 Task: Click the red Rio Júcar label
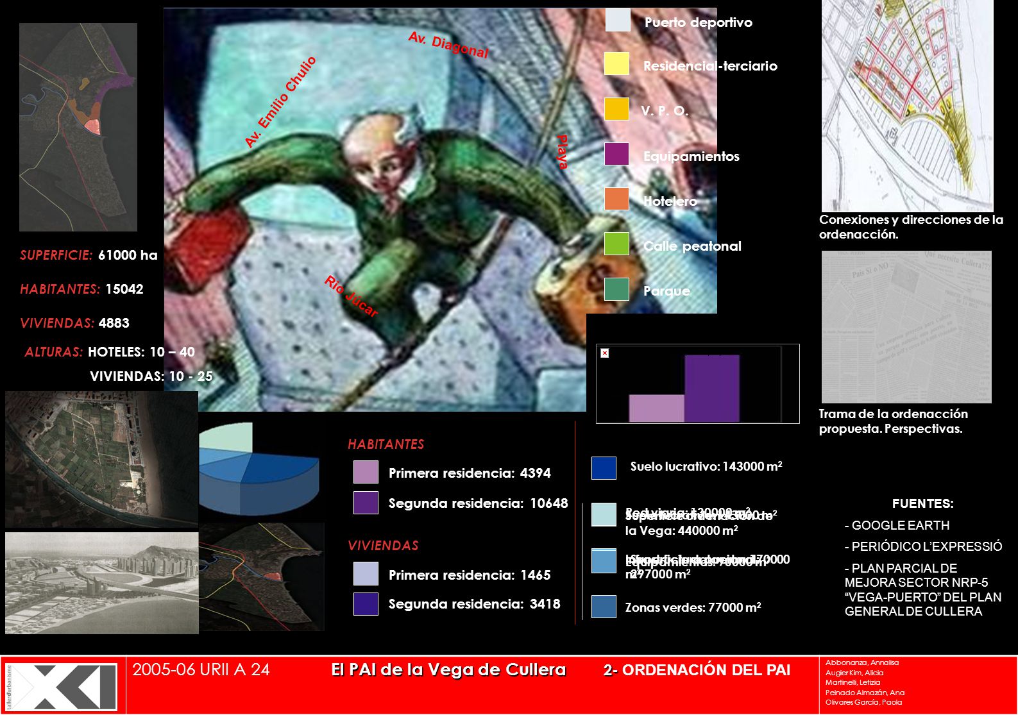pos(352,296)
